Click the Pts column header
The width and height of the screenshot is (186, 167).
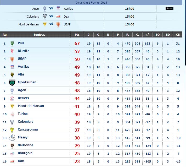[77, 35]
